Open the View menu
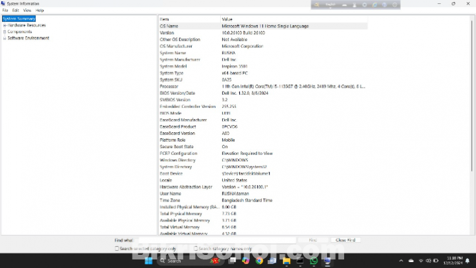The image size is (476, 268). point(27,11)
